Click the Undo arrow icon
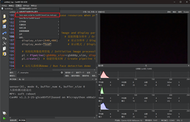190x122 pixels. pyautogui.click(x=4, y=33)
